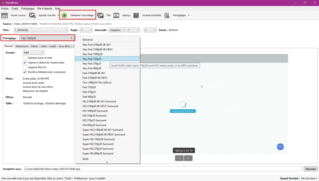This screenshot has width=319, height=181.
Task: Select the HQ 1080p30 Surround preset
Action: coord(107,111)
